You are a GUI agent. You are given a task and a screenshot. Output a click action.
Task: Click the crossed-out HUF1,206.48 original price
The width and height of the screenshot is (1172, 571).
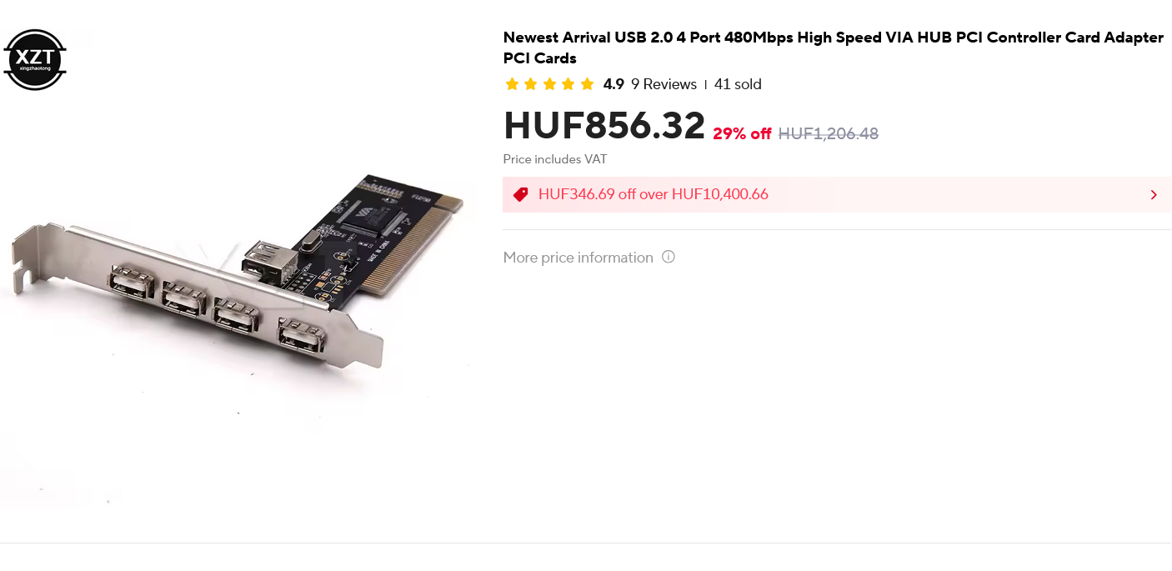click(x=829, y=133)
